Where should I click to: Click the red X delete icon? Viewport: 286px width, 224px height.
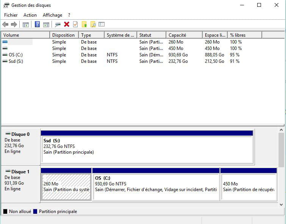tap(67, 25)
